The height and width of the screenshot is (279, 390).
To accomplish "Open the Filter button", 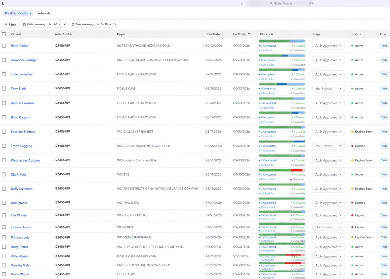I will point(10,24).
